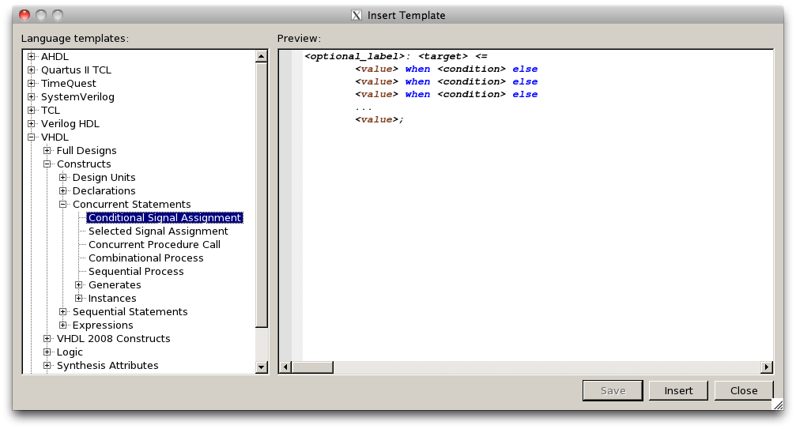Click the final value; line in preview
Screen dimensions: 796x429
379,119
